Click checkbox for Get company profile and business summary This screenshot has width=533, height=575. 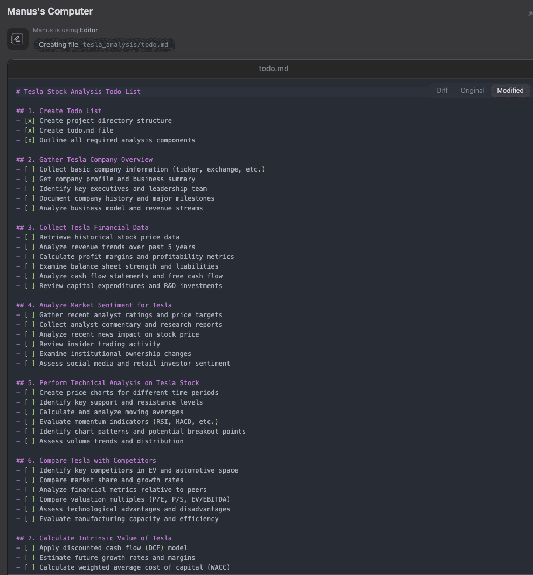[30, 179]
